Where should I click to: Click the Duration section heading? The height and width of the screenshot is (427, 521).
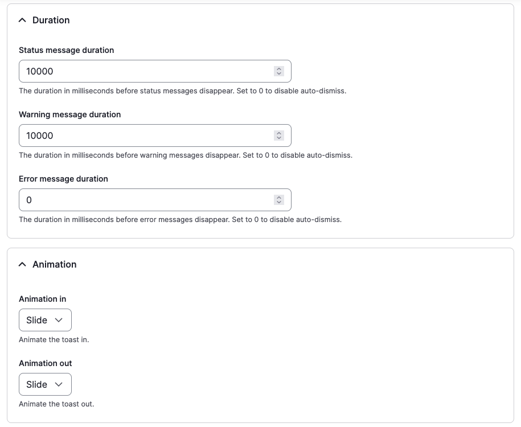click(x=50, y=20)
